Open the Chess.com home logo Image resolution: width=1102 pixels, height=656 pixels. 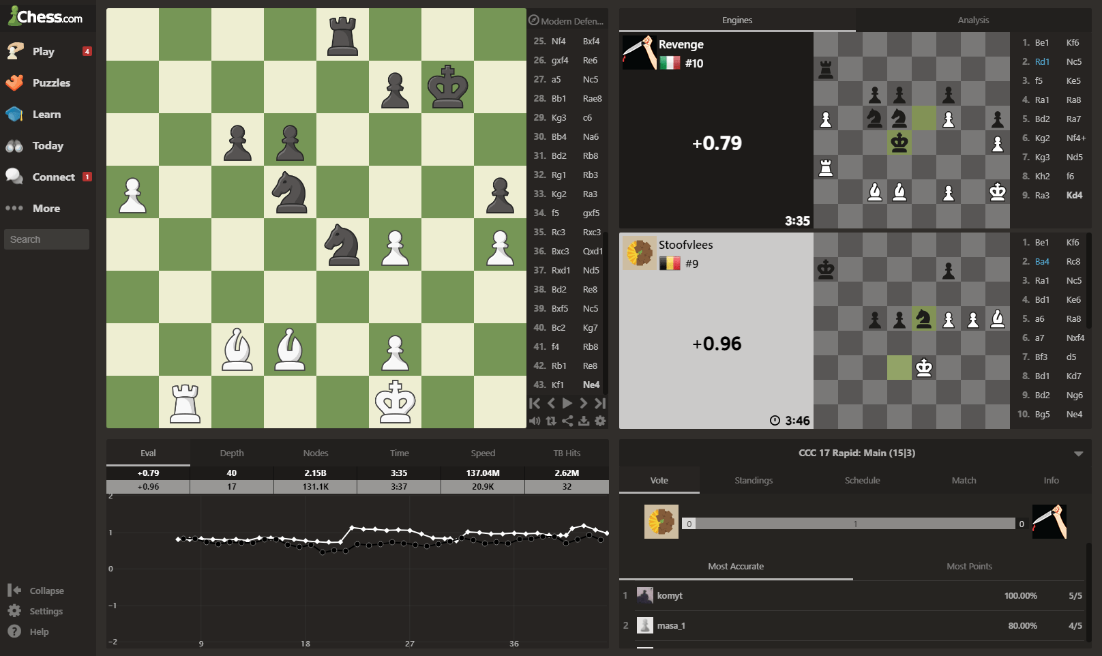[x=46, y=16]
